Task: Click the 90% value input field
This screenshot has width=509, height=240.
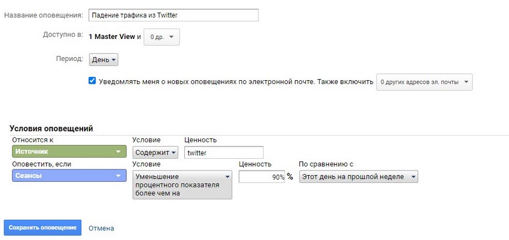Action: (262, 177)
